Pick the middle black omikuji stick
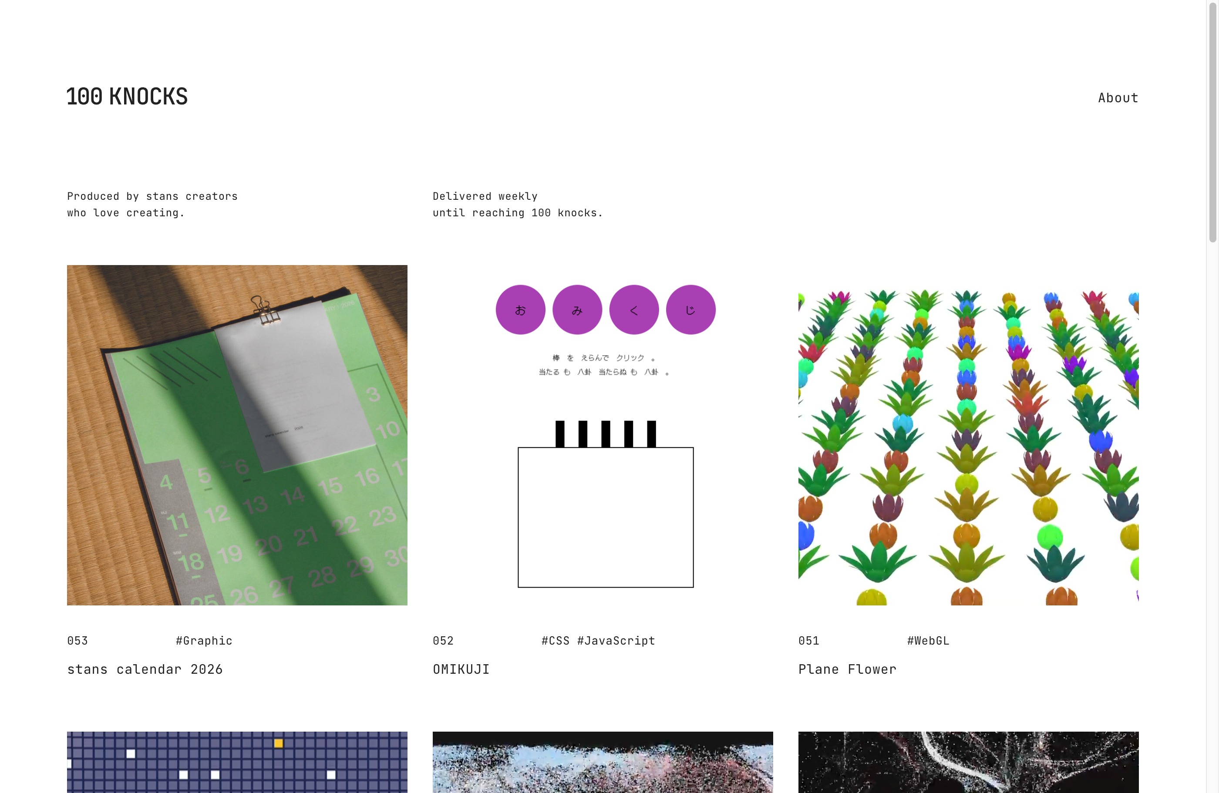Image resolution: width=1219 pixels, height=793 pixels. point(606,434)
